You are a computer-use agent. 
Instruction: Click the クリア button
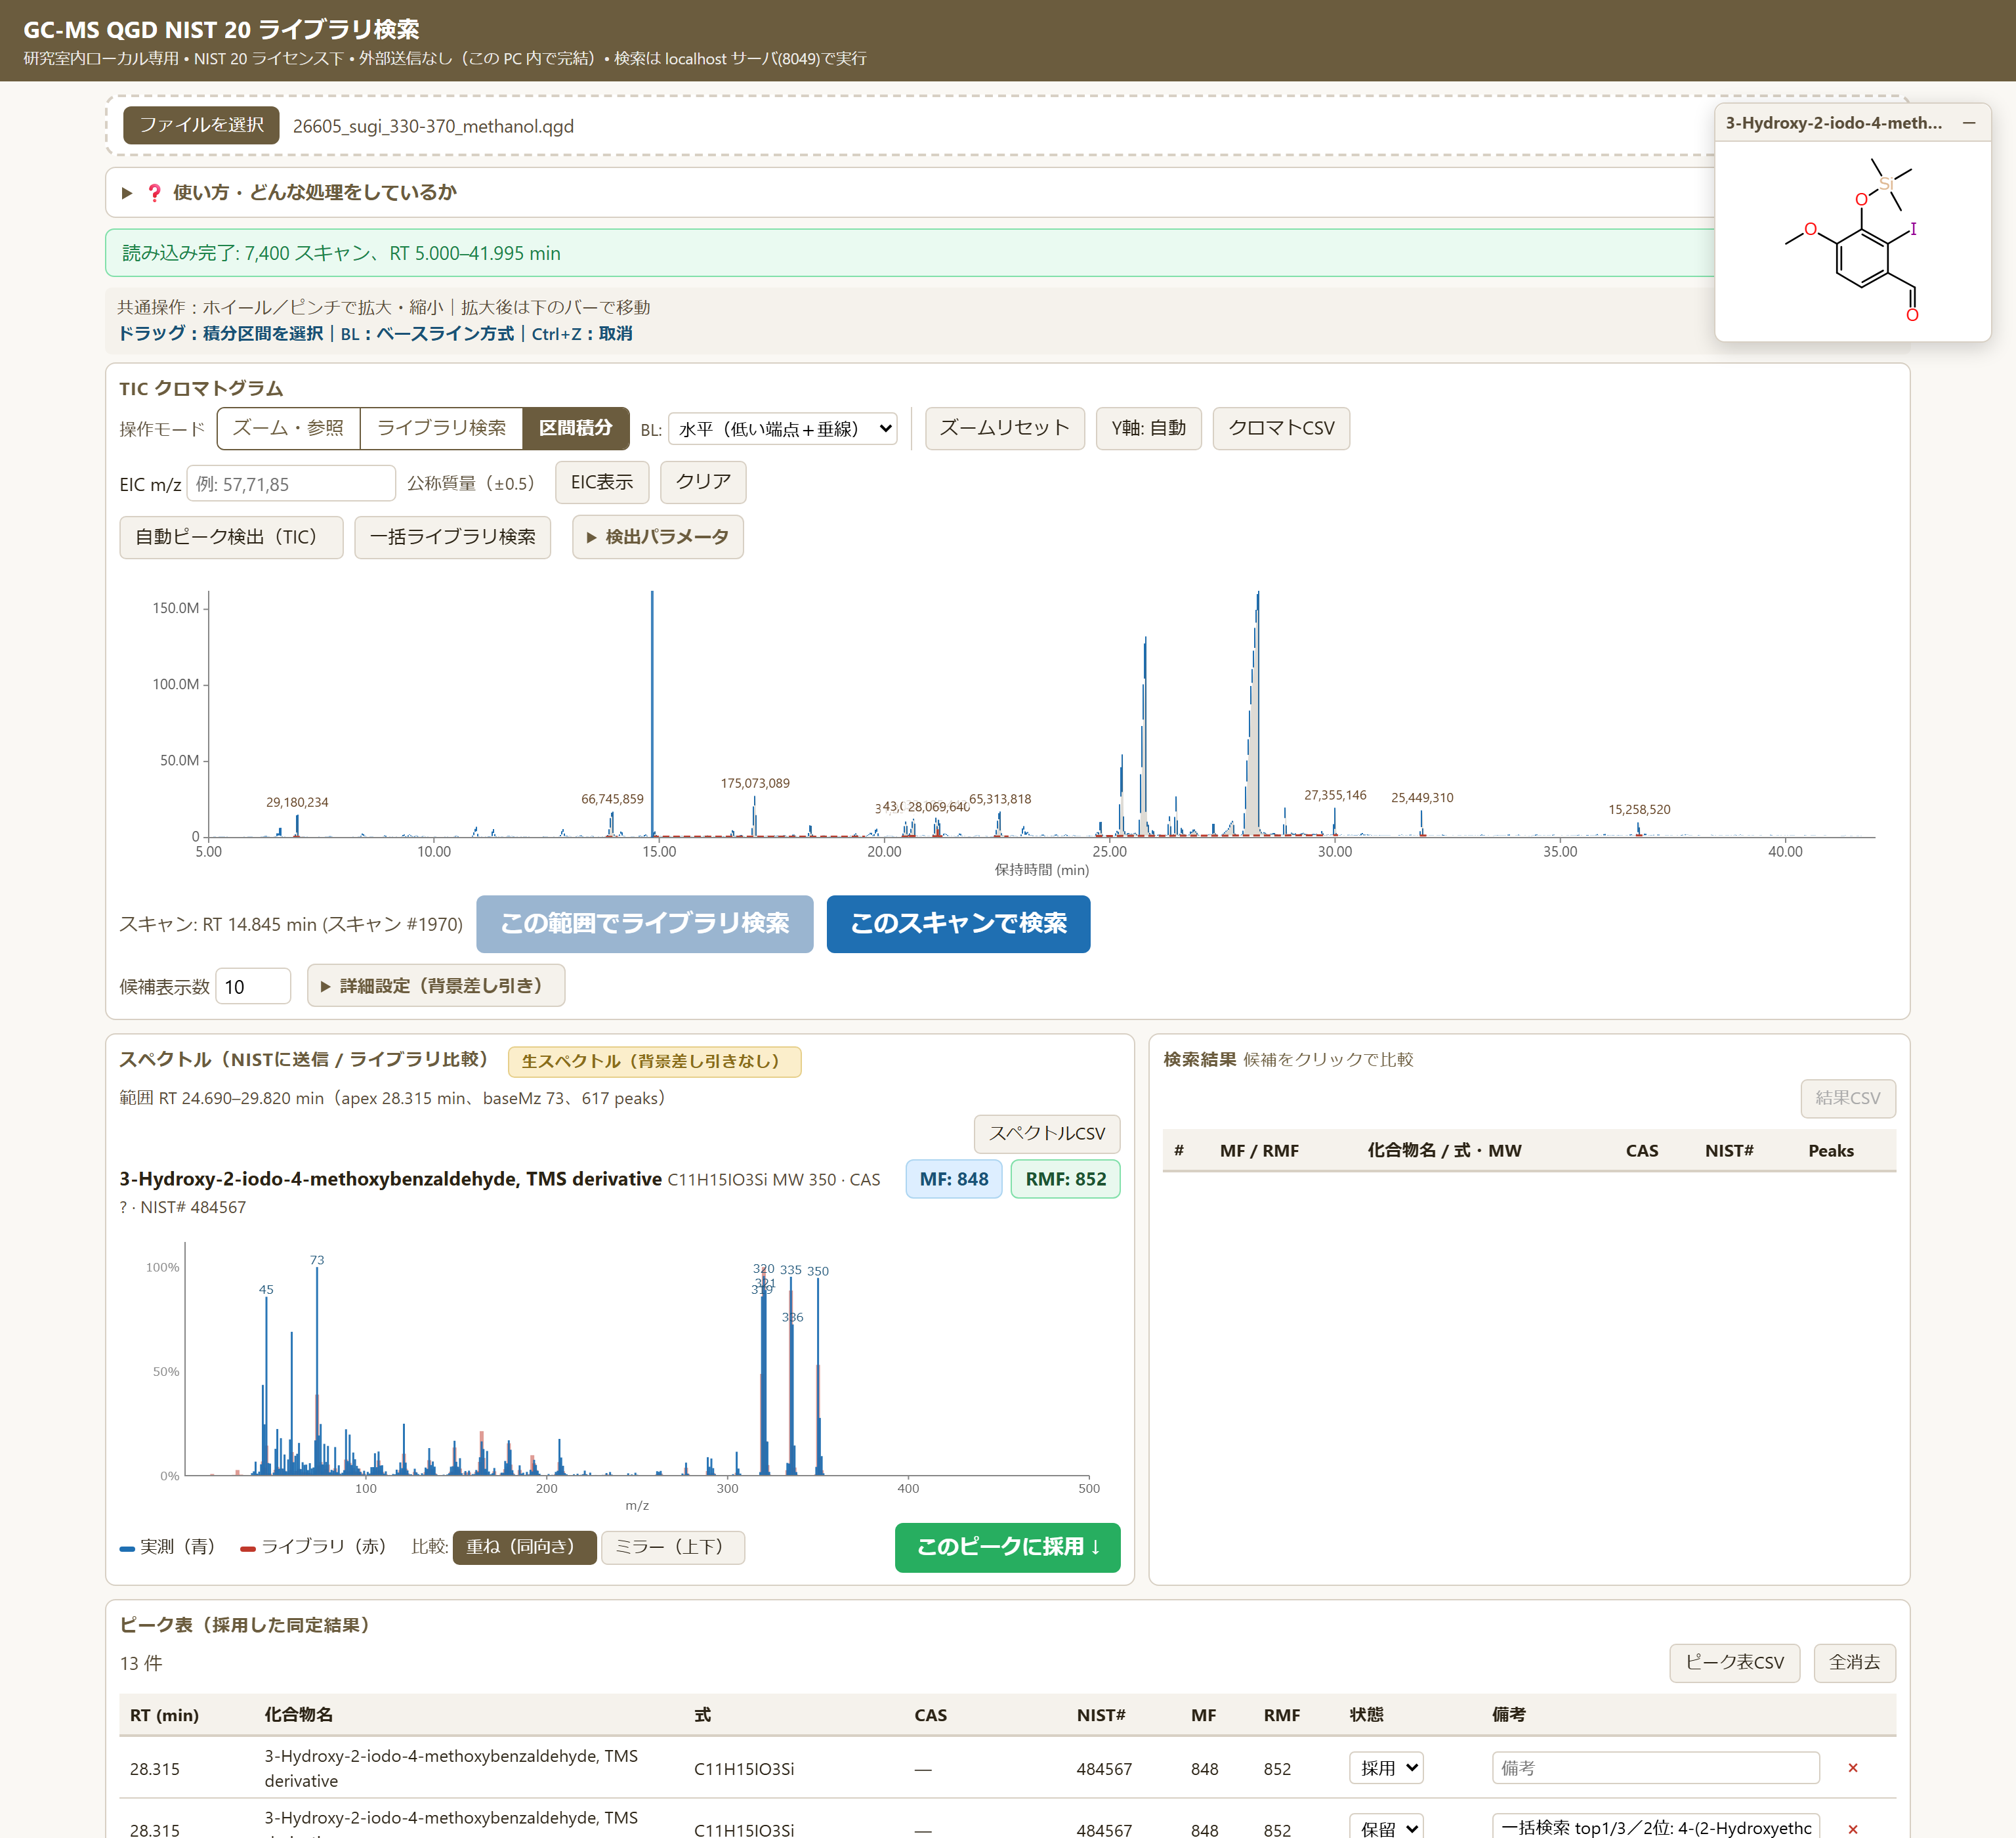pyautogui.click(x=703, y=482)
